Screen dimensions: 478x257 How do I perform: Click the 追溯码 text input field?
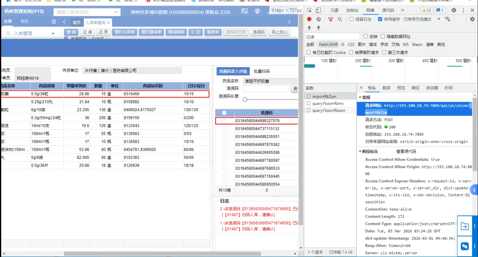coord(266,89)
